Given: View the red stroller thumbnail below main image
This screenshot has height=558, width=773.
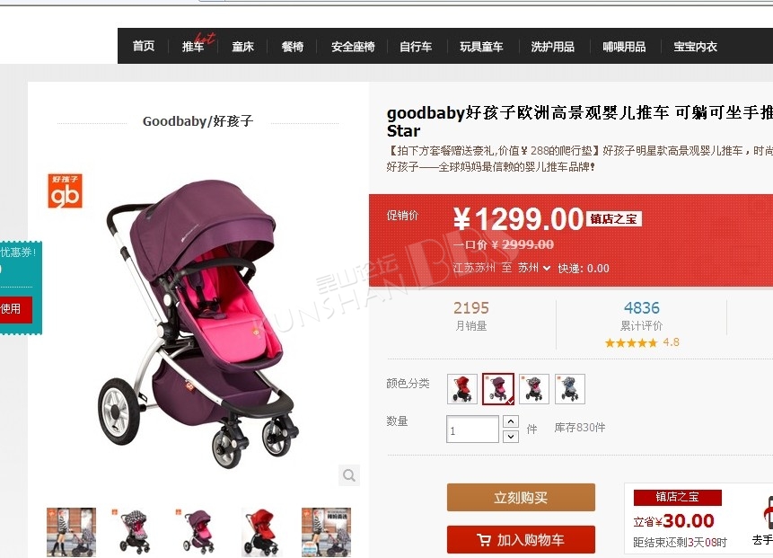Looking at the screenshot, I should [261, 532].
